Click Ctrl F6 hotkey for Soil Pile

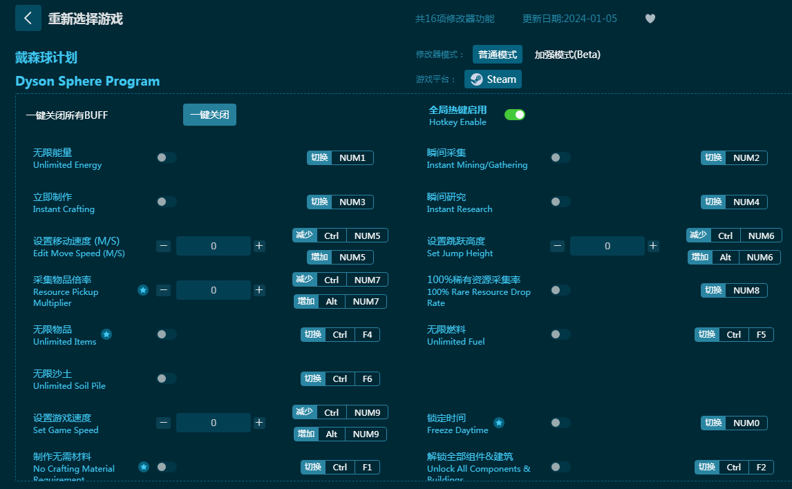click(340, 378)
